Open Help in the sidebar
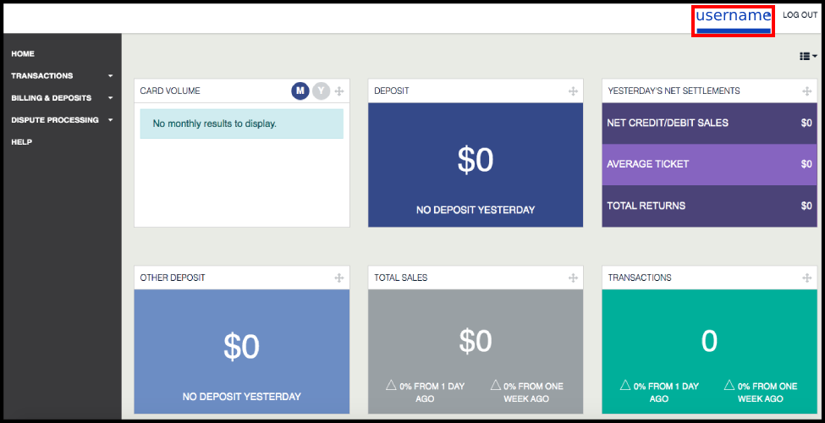This screenshot has width=825, height=423. point(21,142)
